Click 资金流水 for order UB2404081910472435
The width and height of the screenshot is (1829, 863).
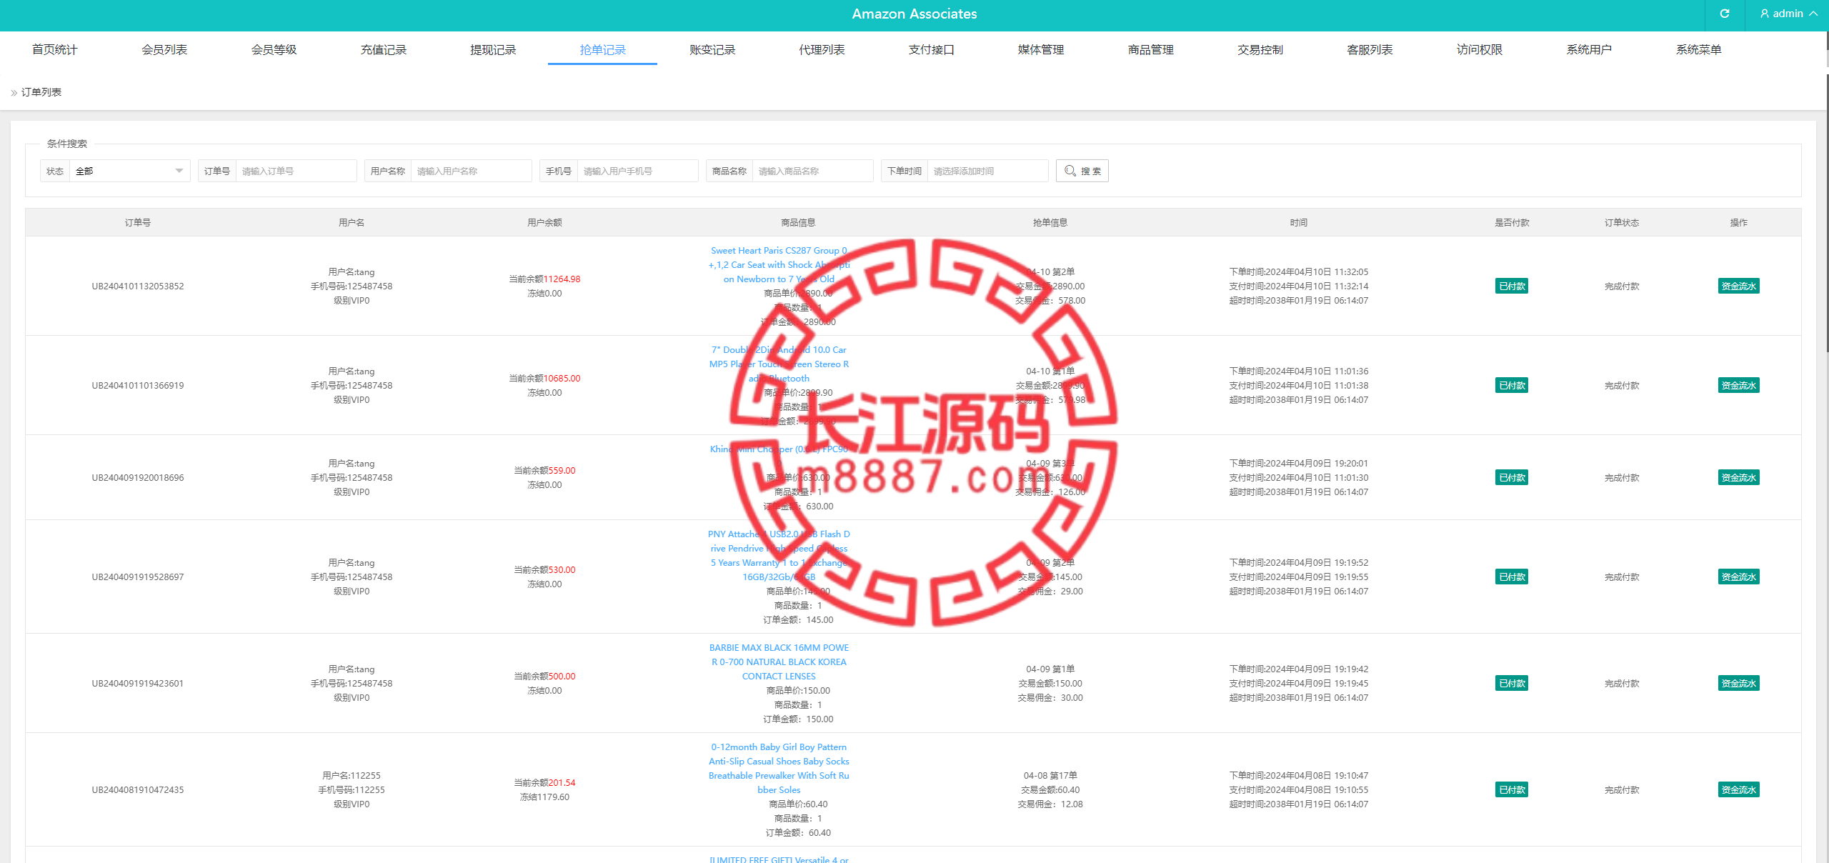1738,789
